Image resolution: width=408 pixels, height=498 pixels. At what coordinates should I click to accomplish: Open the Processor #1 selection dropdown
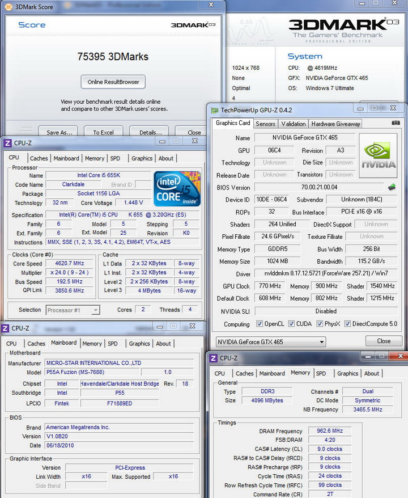click(x=73, y=310)
